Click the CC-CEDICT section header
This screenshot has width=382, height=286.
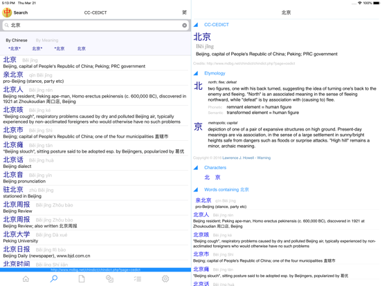click(217, 25)
